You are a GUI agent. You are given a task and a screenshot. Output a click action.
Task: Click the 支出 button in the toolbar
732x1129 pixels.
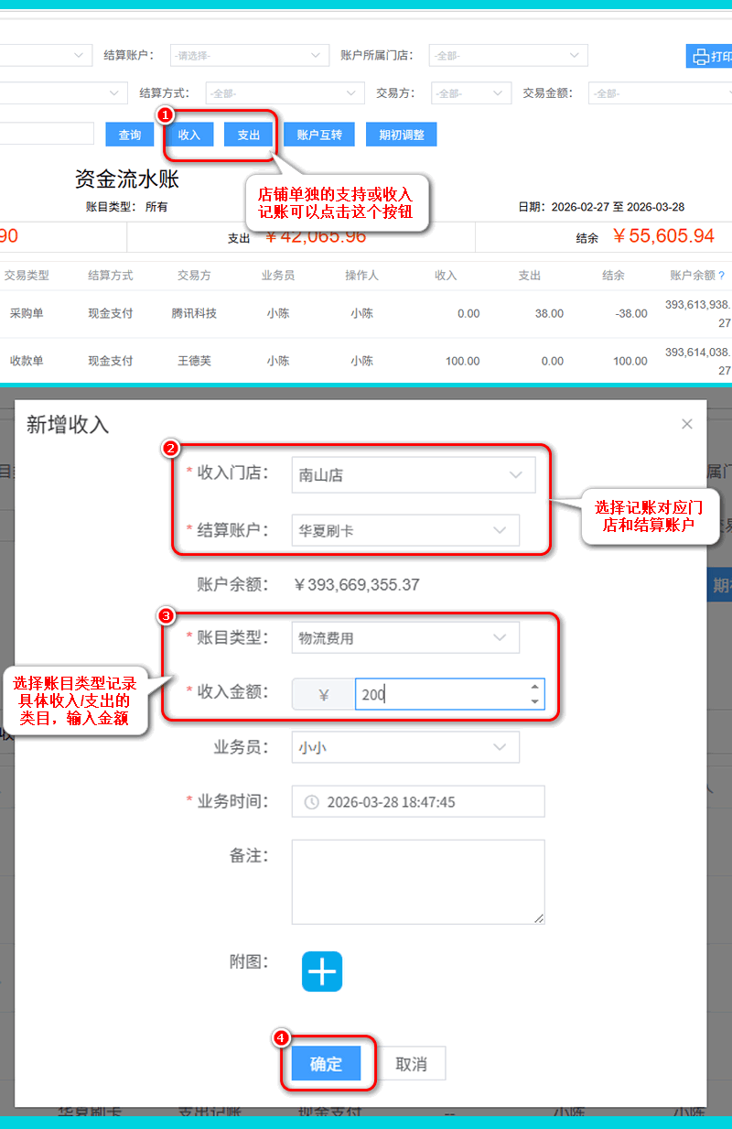[x=249, y=135]
